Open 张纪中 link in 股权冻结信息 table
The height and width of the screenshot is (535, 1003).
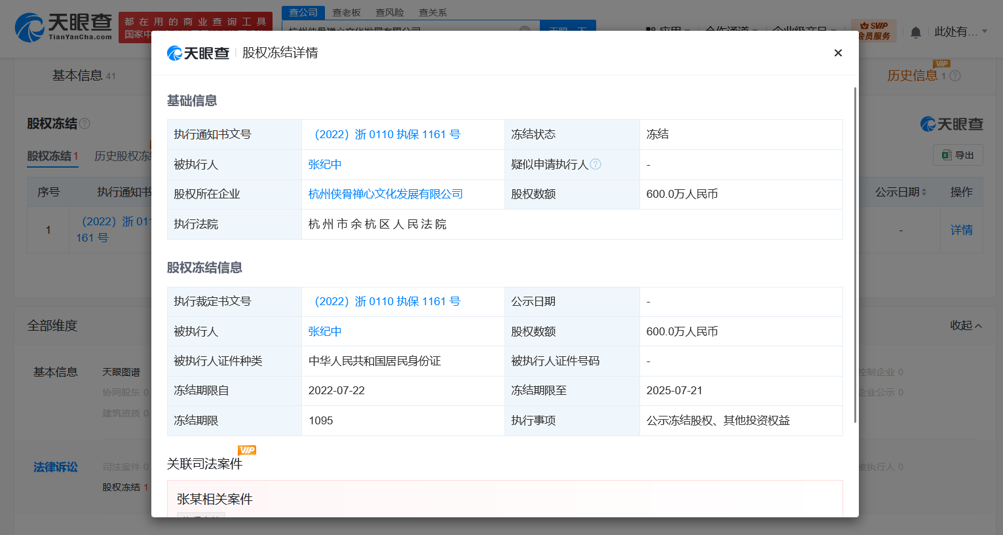(x=325, y=331)
